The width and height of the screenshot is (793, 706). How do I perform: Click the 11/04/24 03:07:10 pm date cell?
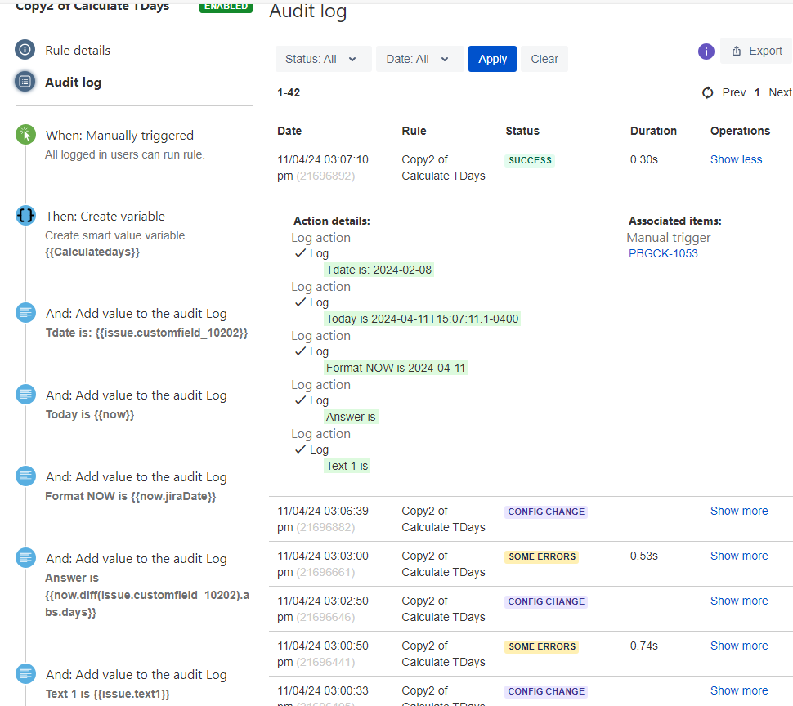[323, 168]
